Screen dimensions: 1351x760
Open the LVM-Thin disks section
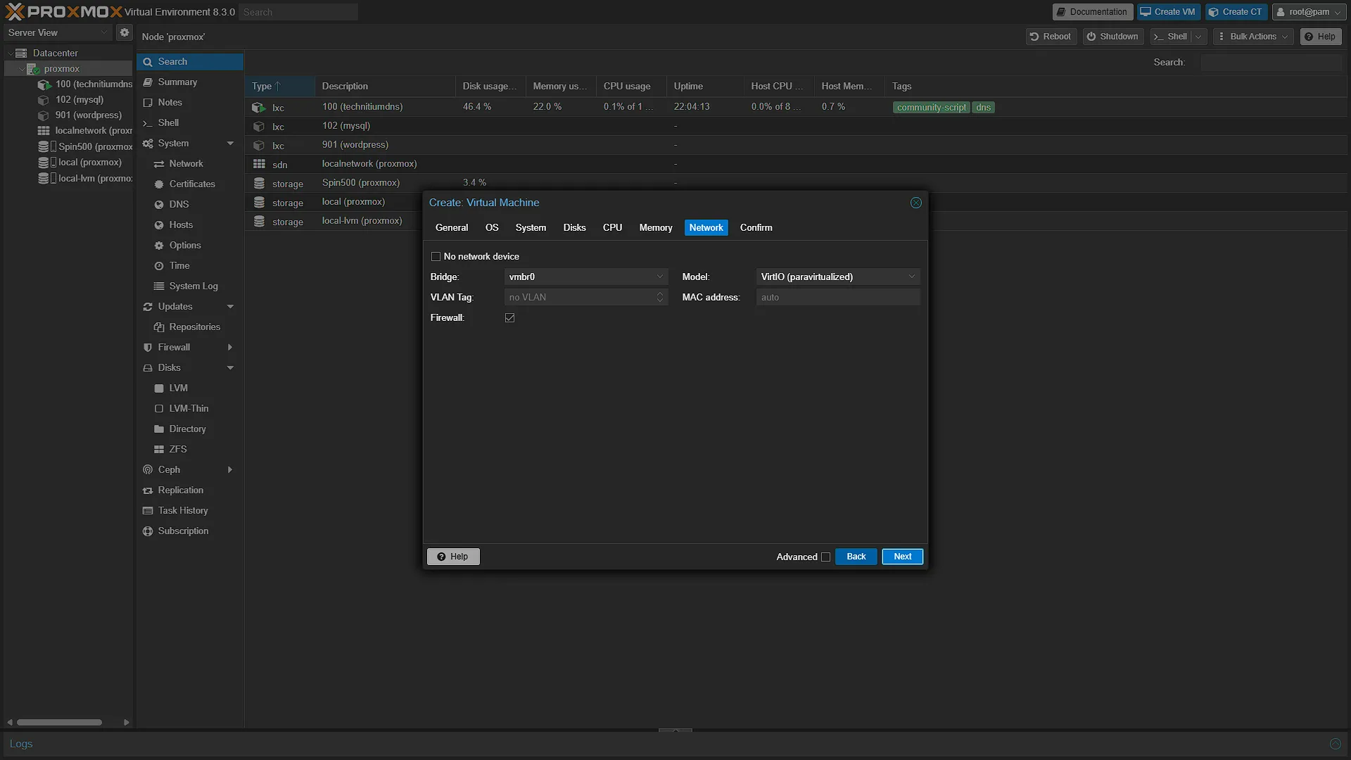(190, 408)
